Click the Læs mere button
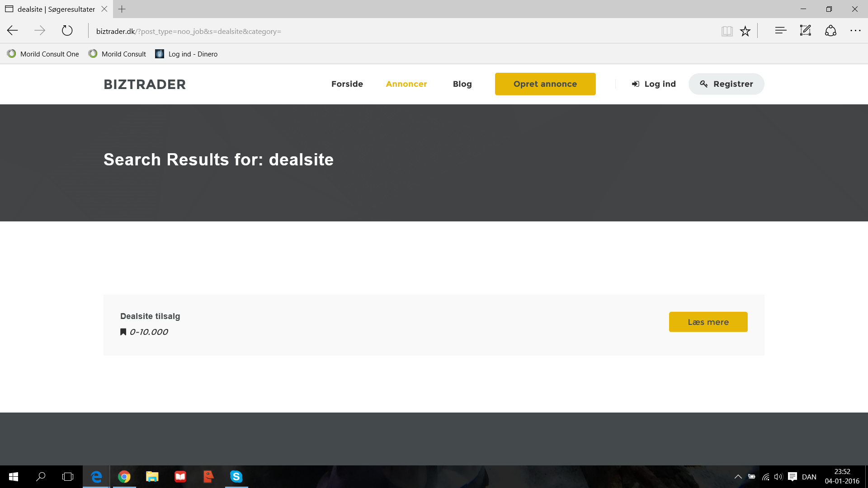Viewport: 868px width, 488px height. click(708, 322)
